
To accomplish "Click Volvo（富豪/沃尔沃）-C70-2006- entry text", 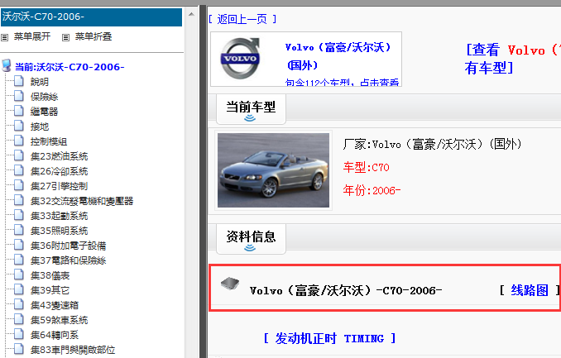I will coord(346,290).
